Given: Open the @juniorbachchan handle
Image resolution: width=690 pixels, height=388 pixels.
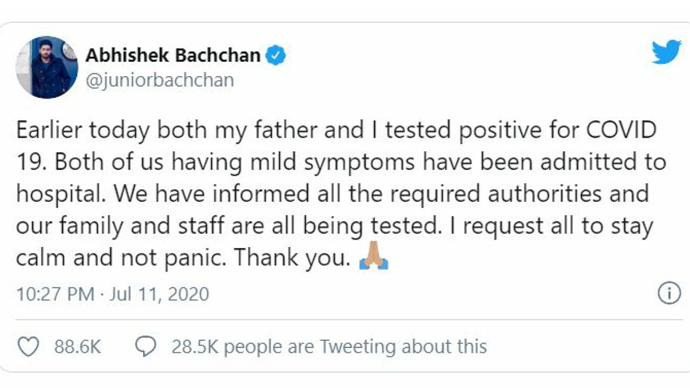Looking at the screenshot, I should coord(160,80).
